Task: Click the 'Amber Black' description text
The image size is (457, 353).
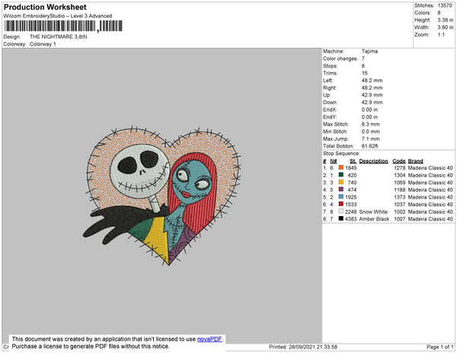Action: coord(374,219)
